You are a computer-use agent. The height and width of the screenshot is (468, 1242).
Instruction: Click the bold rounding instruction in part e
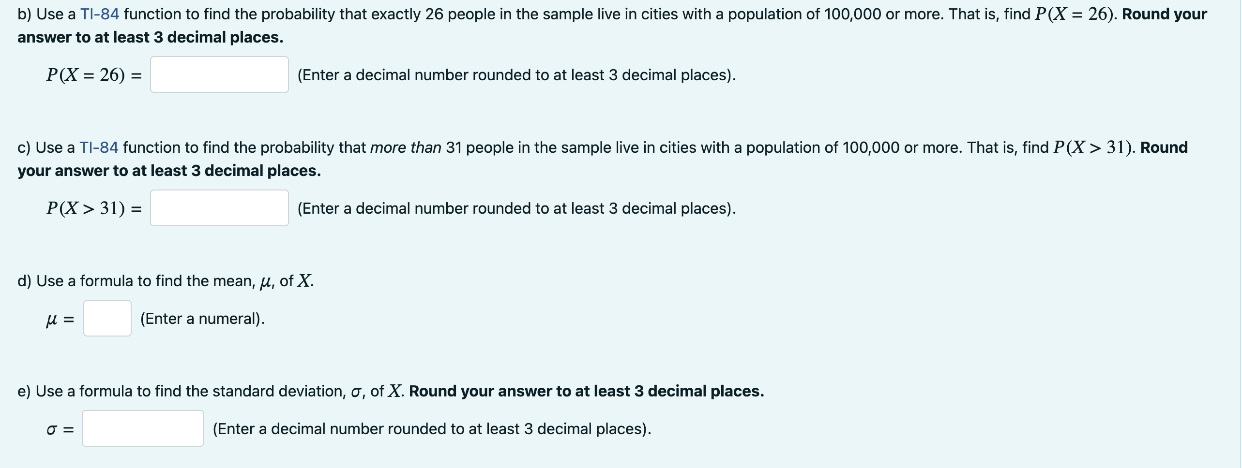pos(587,391)
